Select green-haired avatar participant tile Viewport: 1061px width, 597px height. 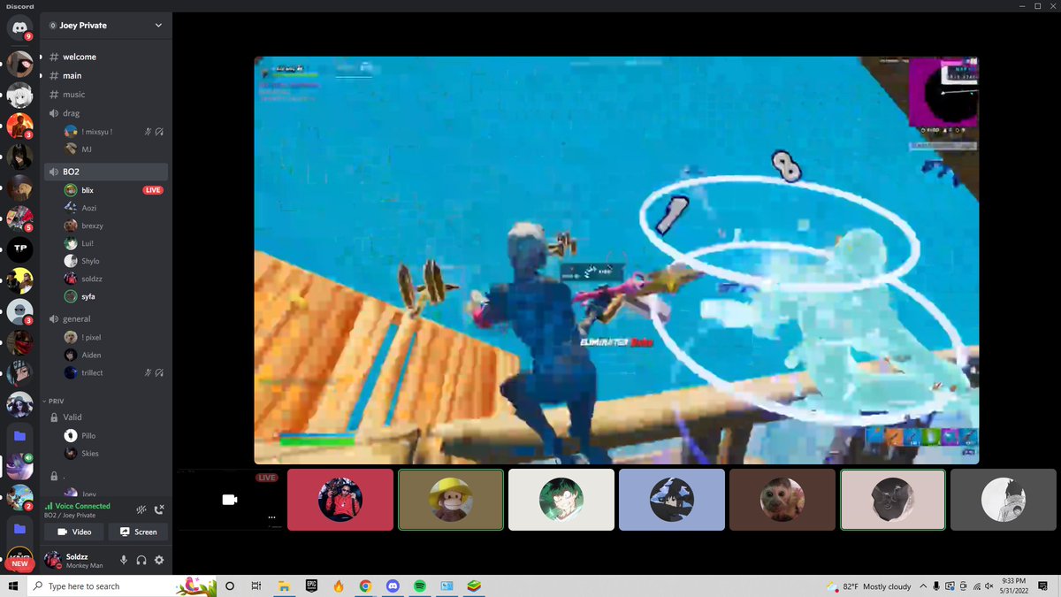[561, 500]
